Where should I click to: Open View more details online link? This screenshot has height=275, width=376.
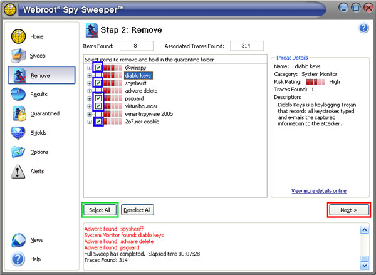(x=319, y=191)
